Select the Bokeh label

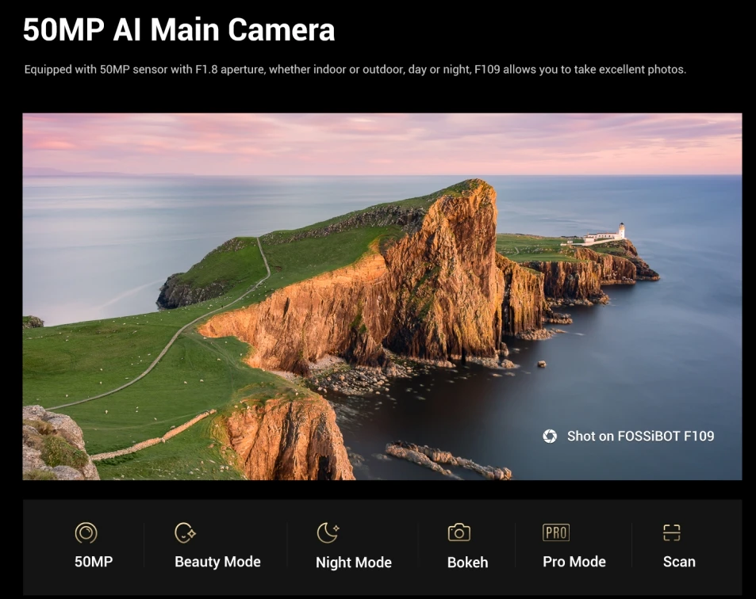click(x=468, y=563)
